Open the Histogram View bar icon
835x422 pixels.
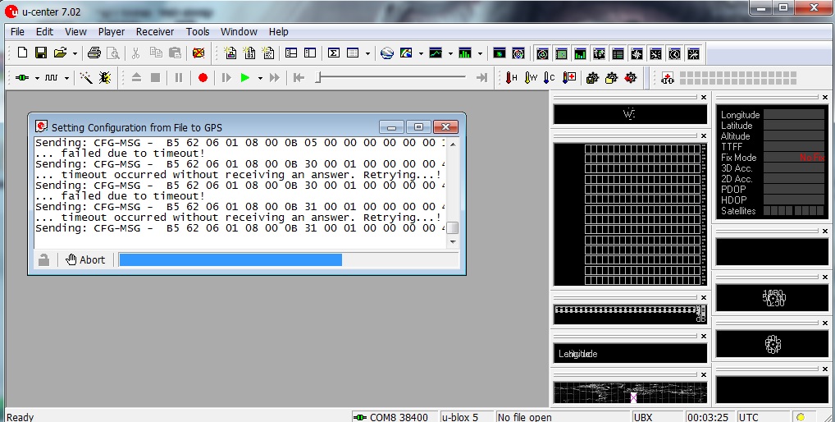465,53
